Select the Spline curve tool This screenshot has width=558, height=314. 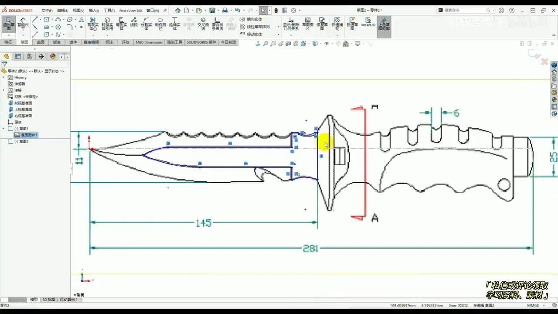pos(58,34)
